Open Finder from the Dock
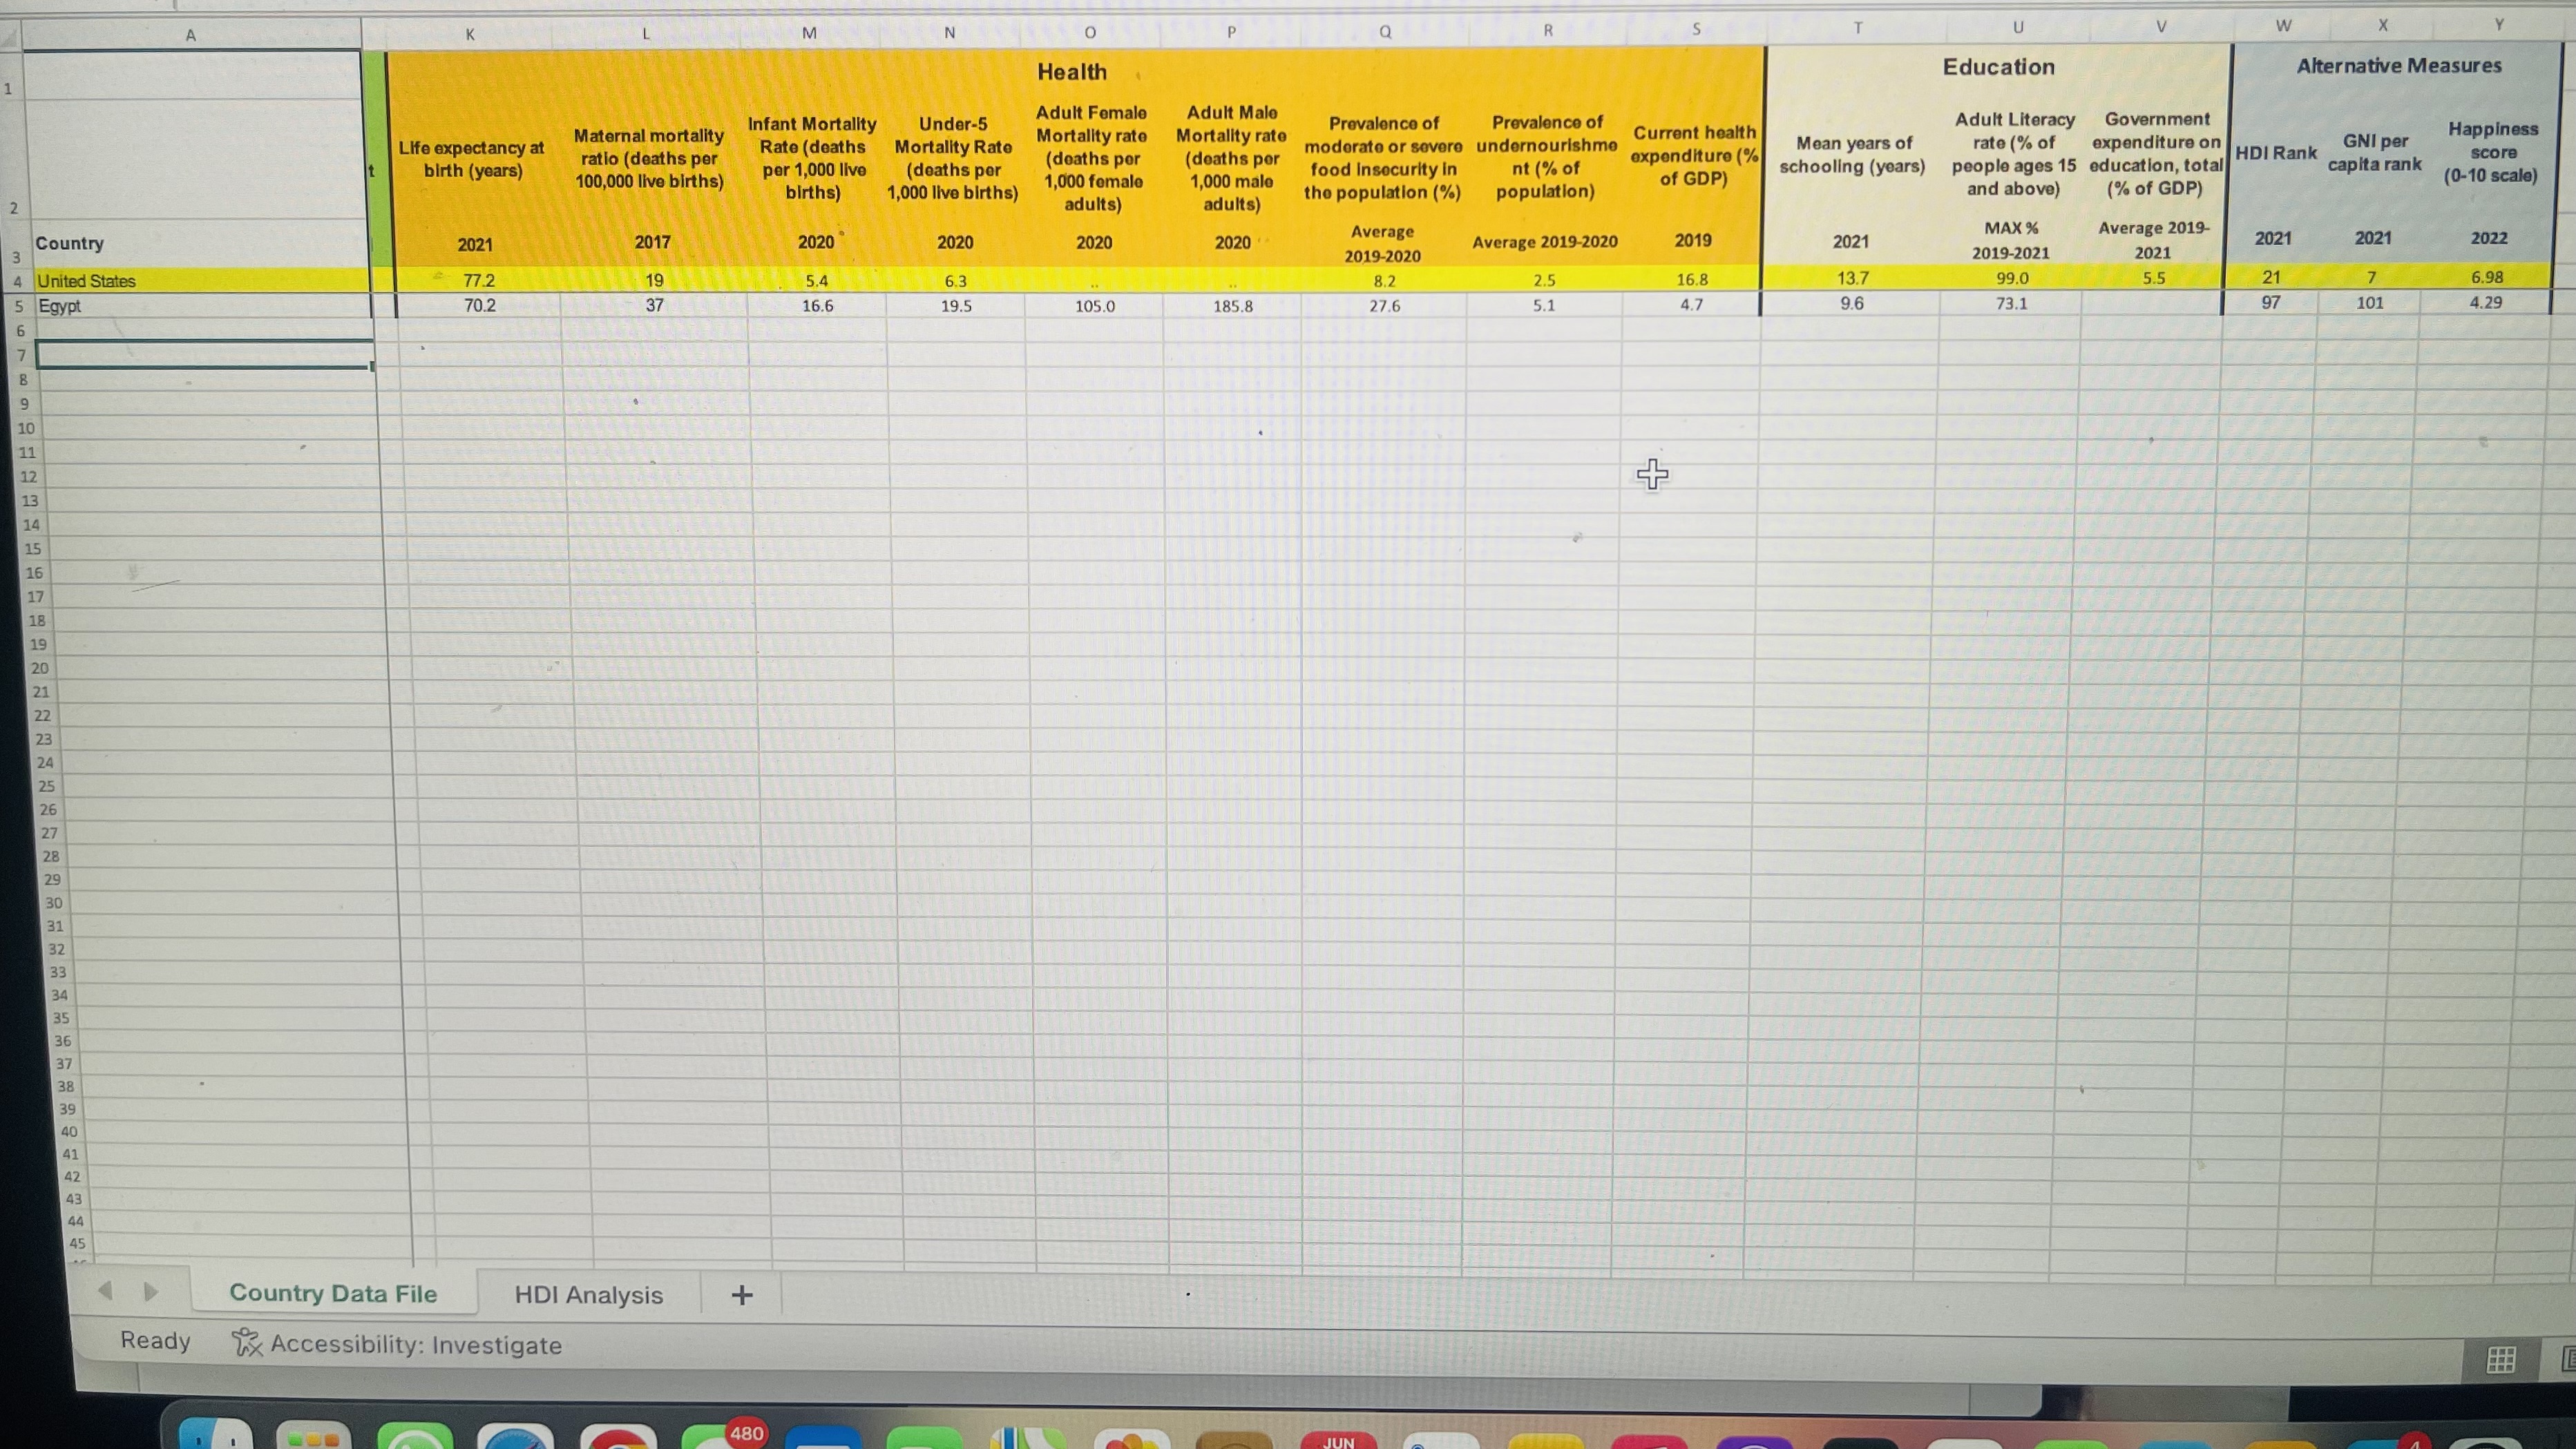This screenshot has width=2576, height=1449. click(x=215, y=1437)
